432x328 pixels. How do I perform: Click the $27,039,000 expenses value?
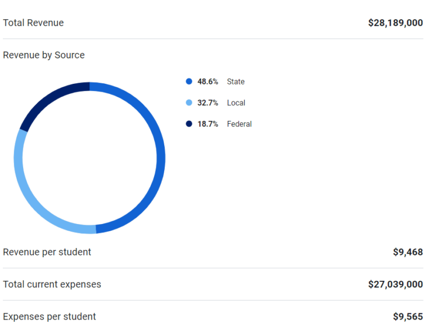pyautogui.click(x=395, y=284)
